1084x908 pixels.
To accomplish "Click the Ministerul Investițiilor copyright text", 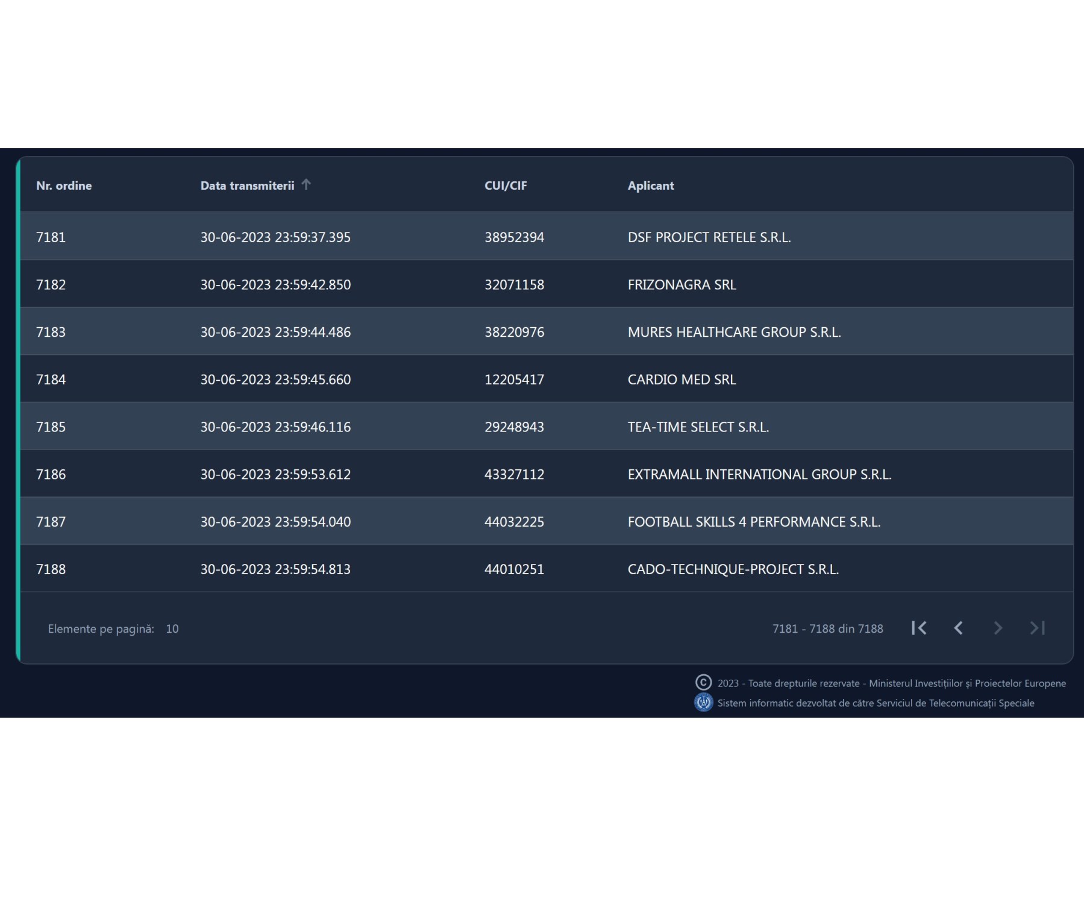I will tap(892, 683).
